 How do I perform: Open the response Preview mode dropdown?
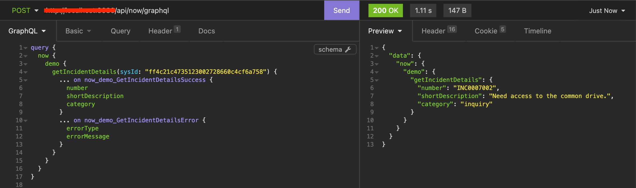coord(385,31)
